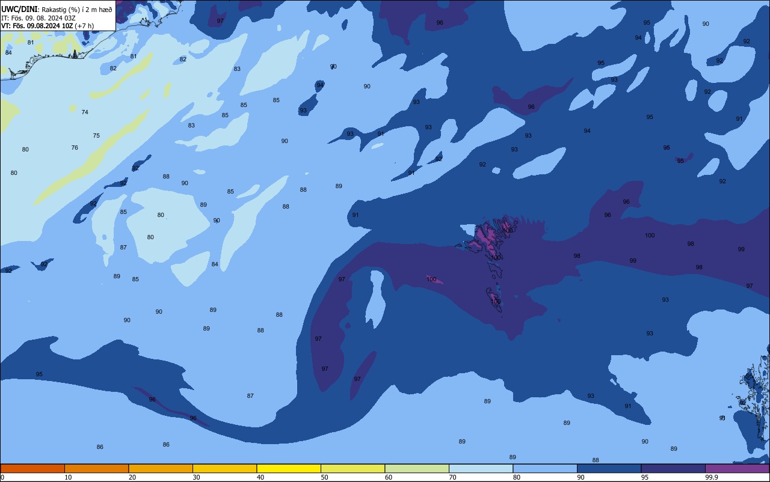The width and height of the screenshot is (770, 482).
Task: Click the '70' legend tick label
Action: [x=452, y=477]
